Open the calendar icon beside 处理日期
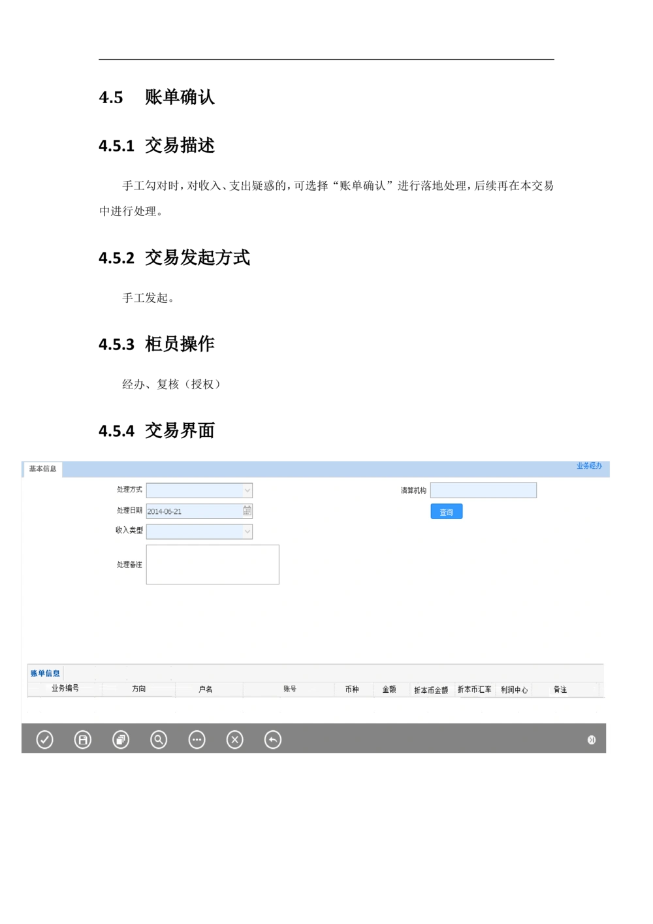The width and height of the screenshot is (653, 924). (x=247, y=511)
